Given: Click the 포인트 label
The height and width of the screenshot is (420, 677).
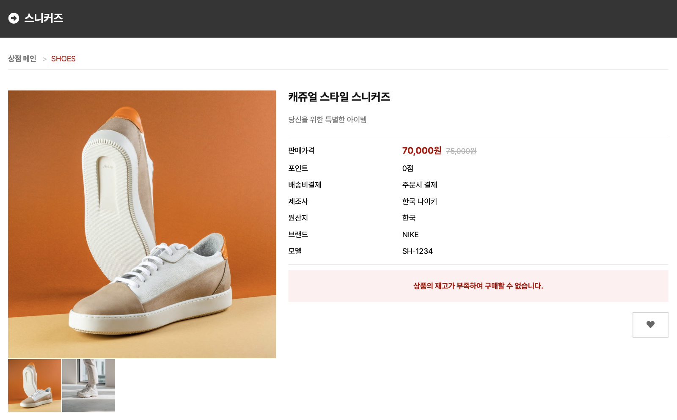Looking at the screenshot, I should point(298,168).
